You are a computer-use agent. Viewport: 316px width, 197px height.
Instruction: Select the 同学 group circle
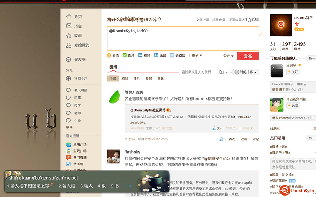point(68,105)
